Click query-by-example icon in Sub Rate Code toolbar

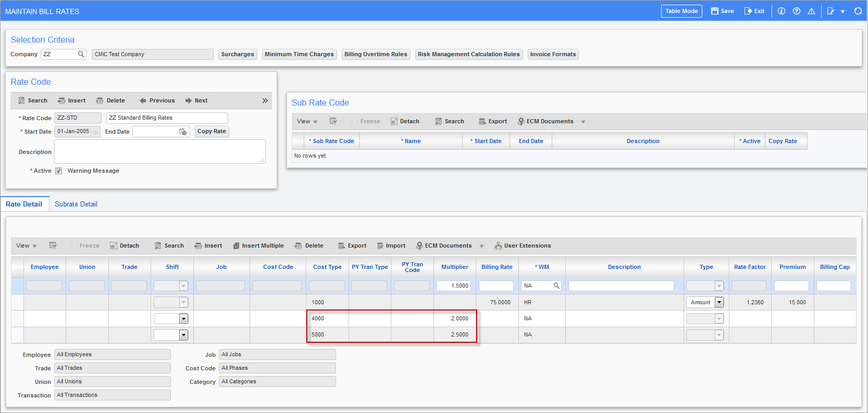point(333,121)
